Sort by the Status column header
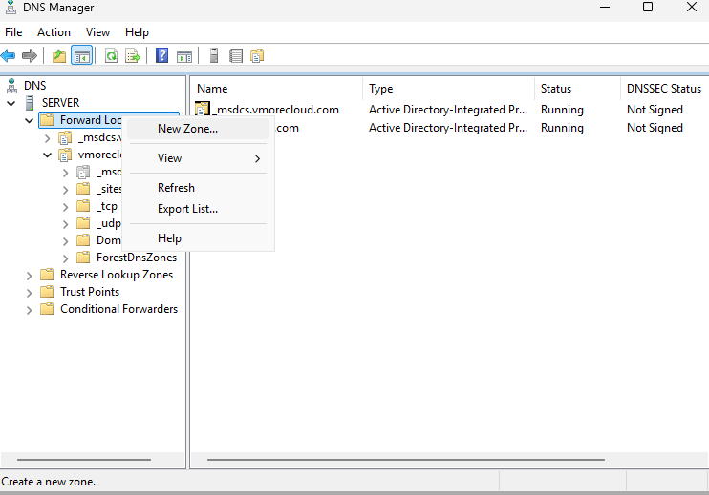The image size is (709, 495). (x=577, y=89)
